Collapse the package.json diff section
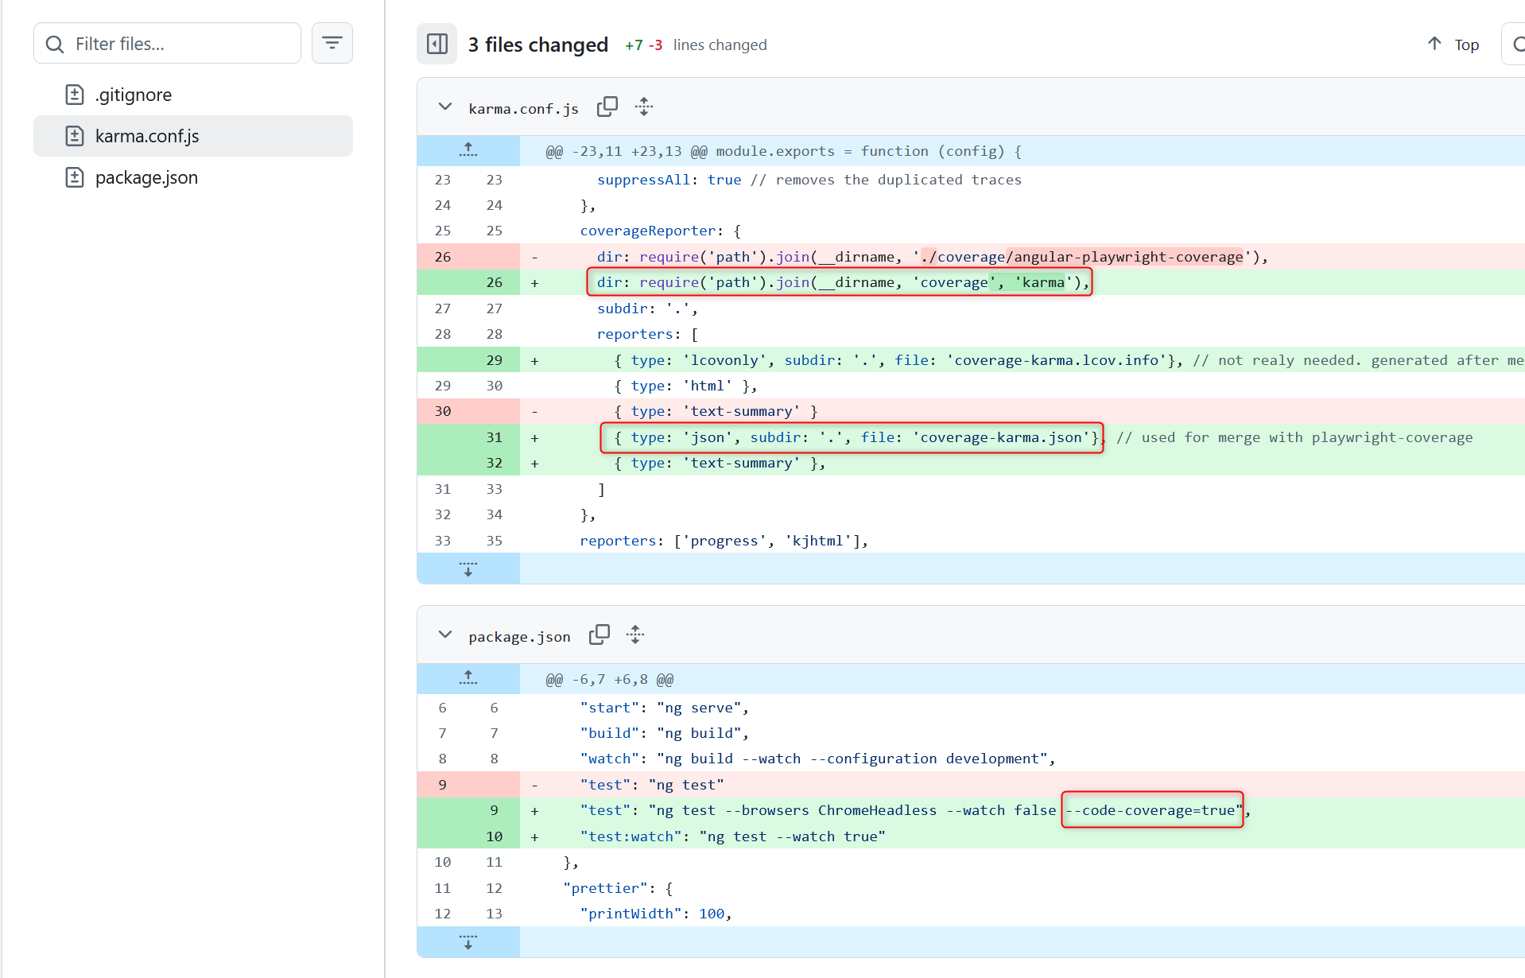The width and height of the screenshot is (1525, 978). 445,635
